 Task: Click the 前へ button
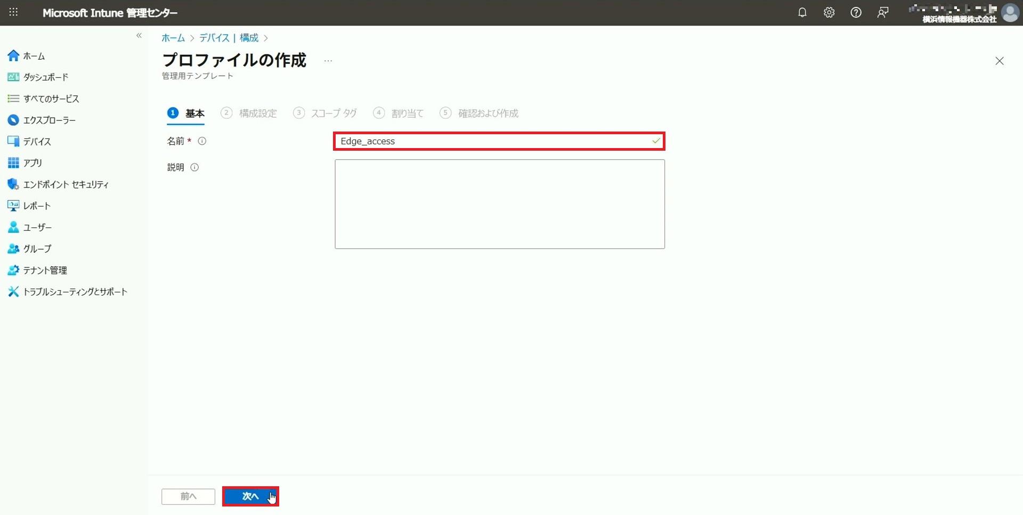tap(188, 496)
